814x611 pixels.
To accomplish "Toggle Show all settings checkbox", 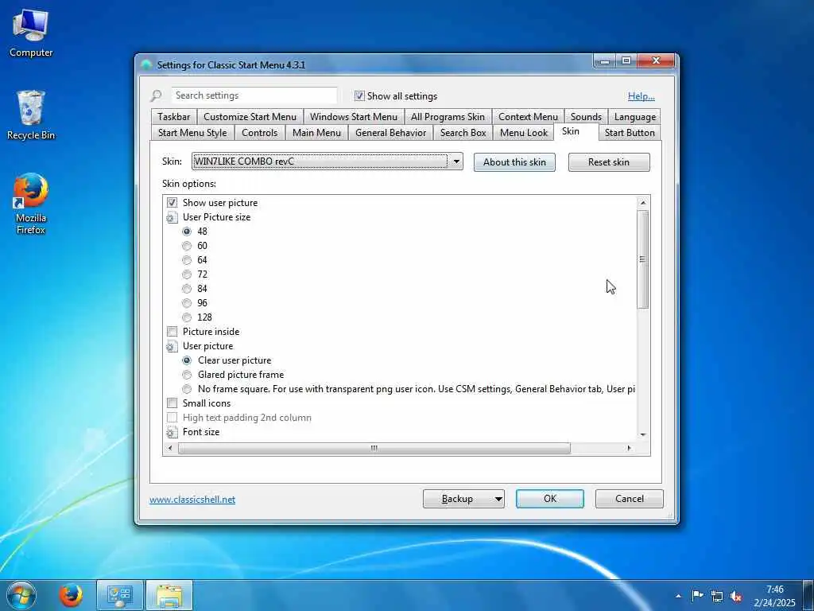I will click(x=359, y=95).
